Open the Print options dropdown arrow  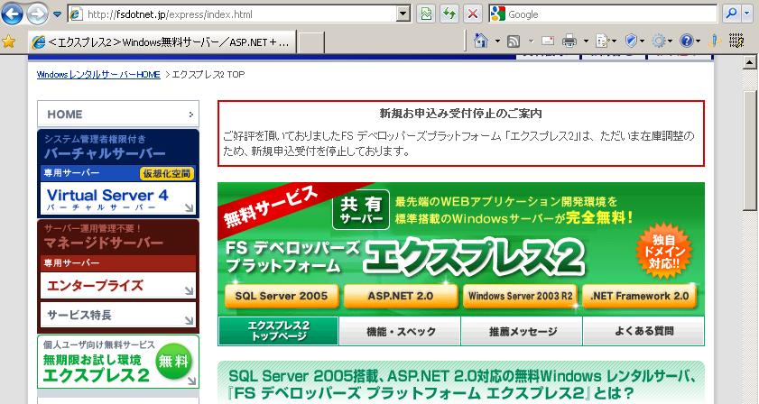[585, 41]
